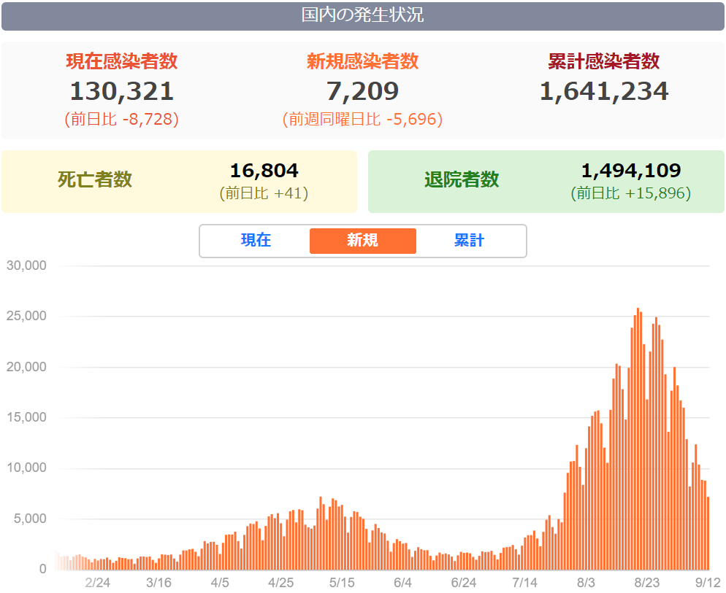
Task: Click the 7/14 x-axis date label
Action: [x=524, y=582]
